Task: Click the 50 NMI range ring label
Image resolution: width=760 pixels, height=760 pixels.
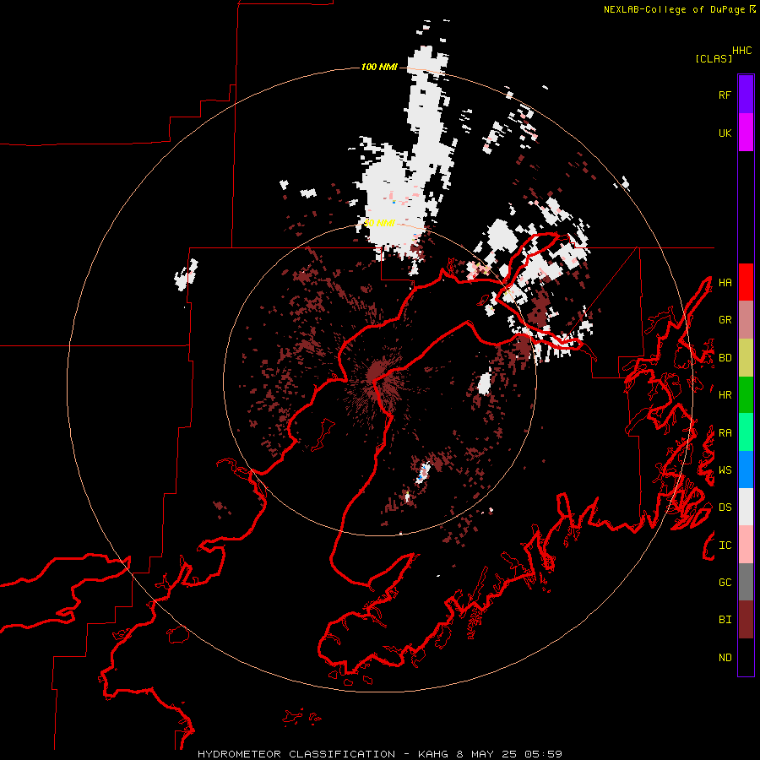Action: click(379, 223)
